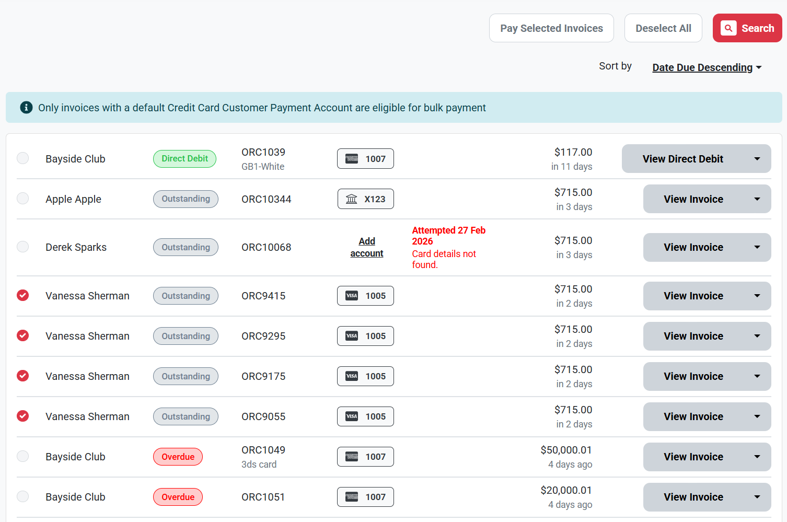Deselect Vanessa Sherman invoice ORC9175
The height and width of the screenshot is (522, 787).
tap(23, 376)
